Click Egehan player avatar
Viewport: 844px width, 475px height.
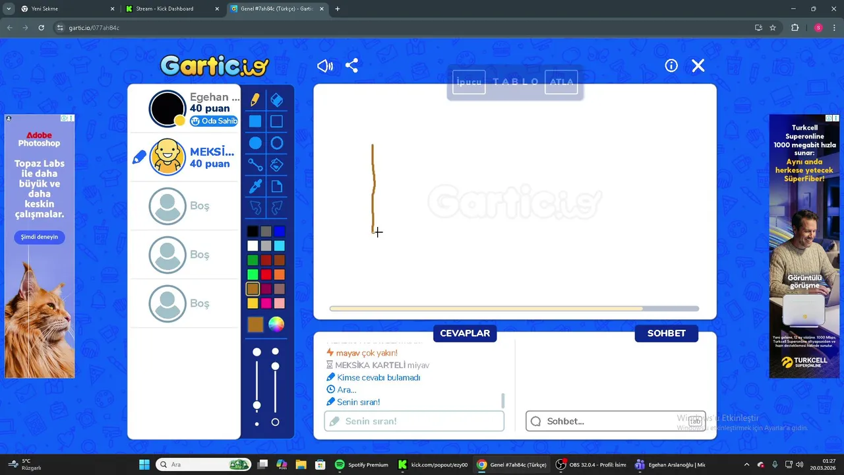click(167, 109)
